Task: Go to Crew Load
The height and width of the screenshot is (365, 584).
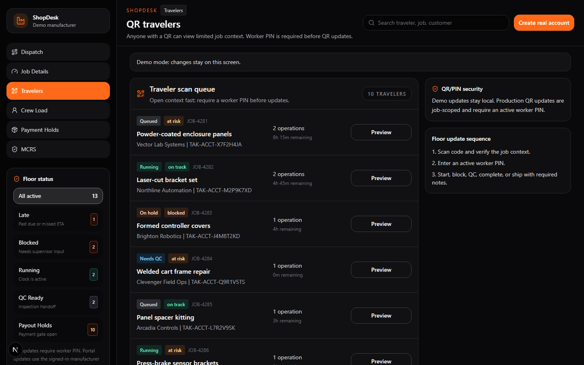Action: pos(58,110)
